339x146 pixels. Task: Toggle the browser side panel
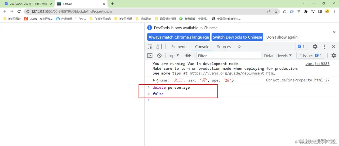point(320,12)
